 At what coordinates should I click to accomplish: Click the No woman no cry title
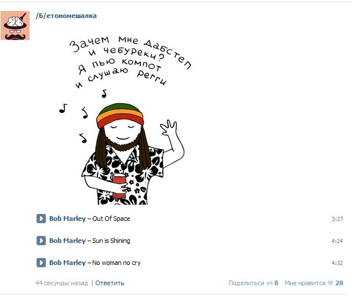click(x=117, y=263)
